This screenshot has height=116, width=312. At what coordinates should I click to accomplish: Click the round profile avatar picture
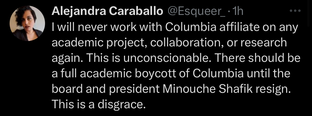27,23
